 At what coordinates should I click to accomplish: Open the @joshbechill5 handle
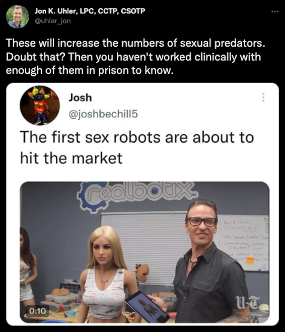pos(103,114)
